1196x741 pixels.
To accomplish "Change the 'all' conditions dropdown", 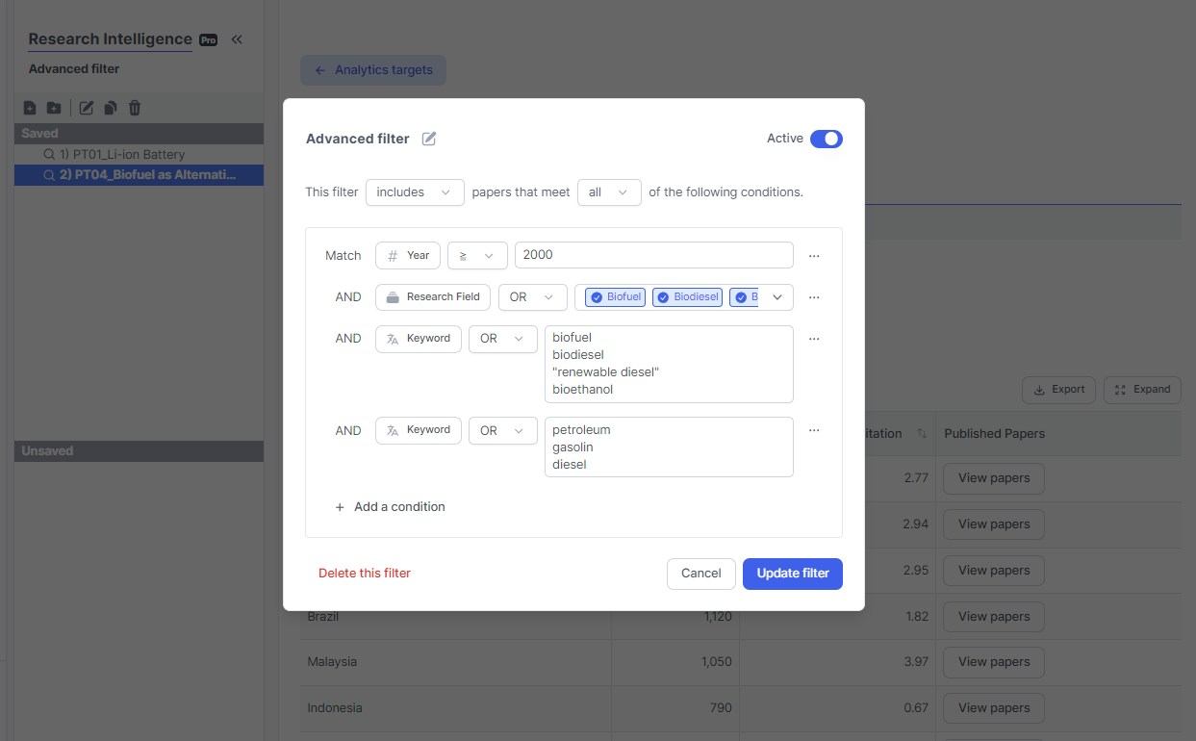I will click(609, 192).
